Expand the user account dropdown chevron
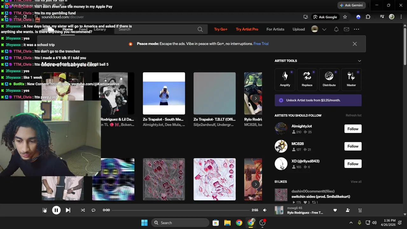407x229 pixels. click(x=324, y=29)
